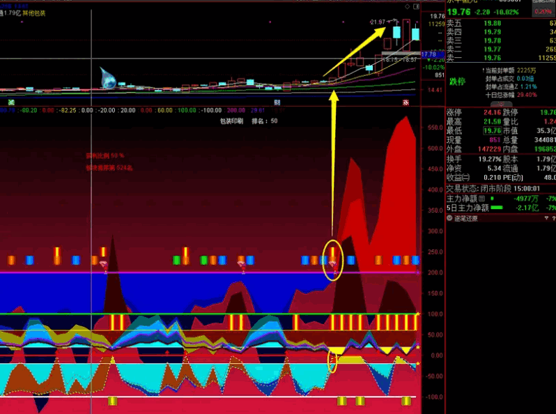Click the 14.41 price axis label
Screen dimensions: 556x414
[435, 90]
